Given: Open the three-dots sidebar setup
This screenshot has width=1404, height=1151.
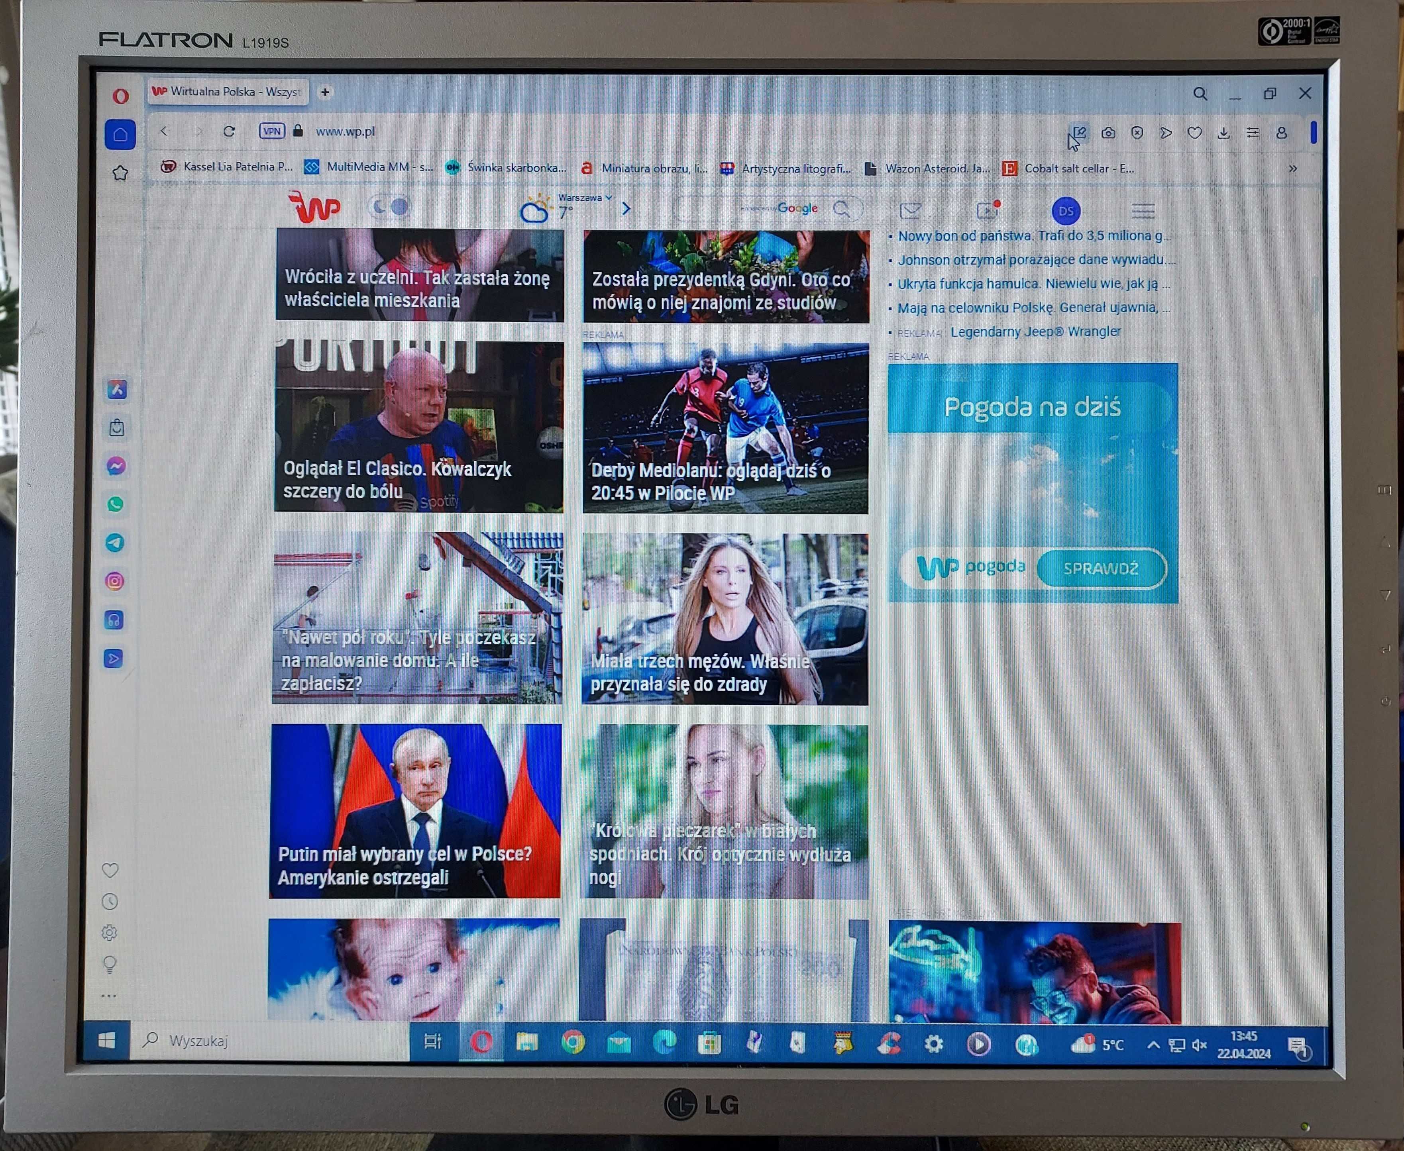Looking at the screenshot, I should click(109, 995).
